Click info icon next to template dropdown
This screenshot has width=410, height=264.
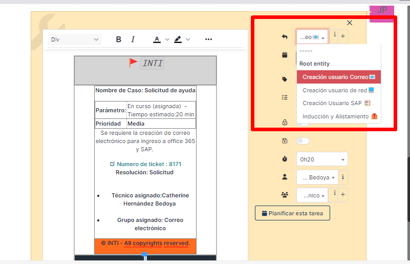(x=335, y=36)
